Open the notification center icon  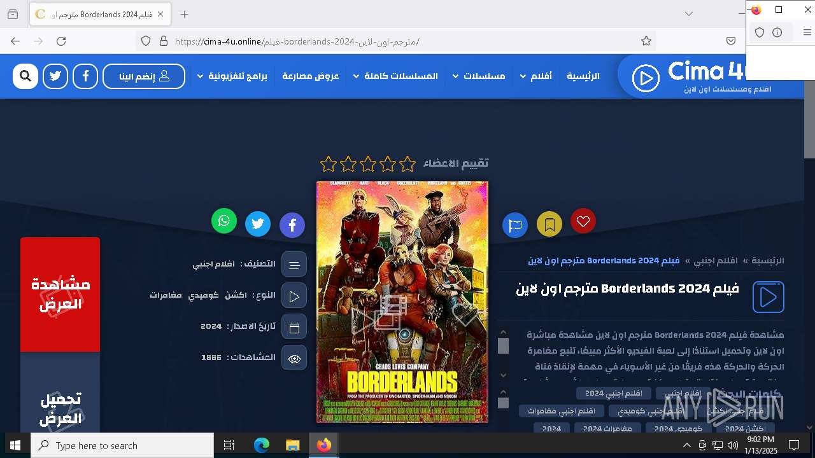794,445
